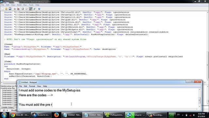This screenshot has width=209, height=118.
Task: Toggle the Target Uninstall toolbar button
Action: 34,9
